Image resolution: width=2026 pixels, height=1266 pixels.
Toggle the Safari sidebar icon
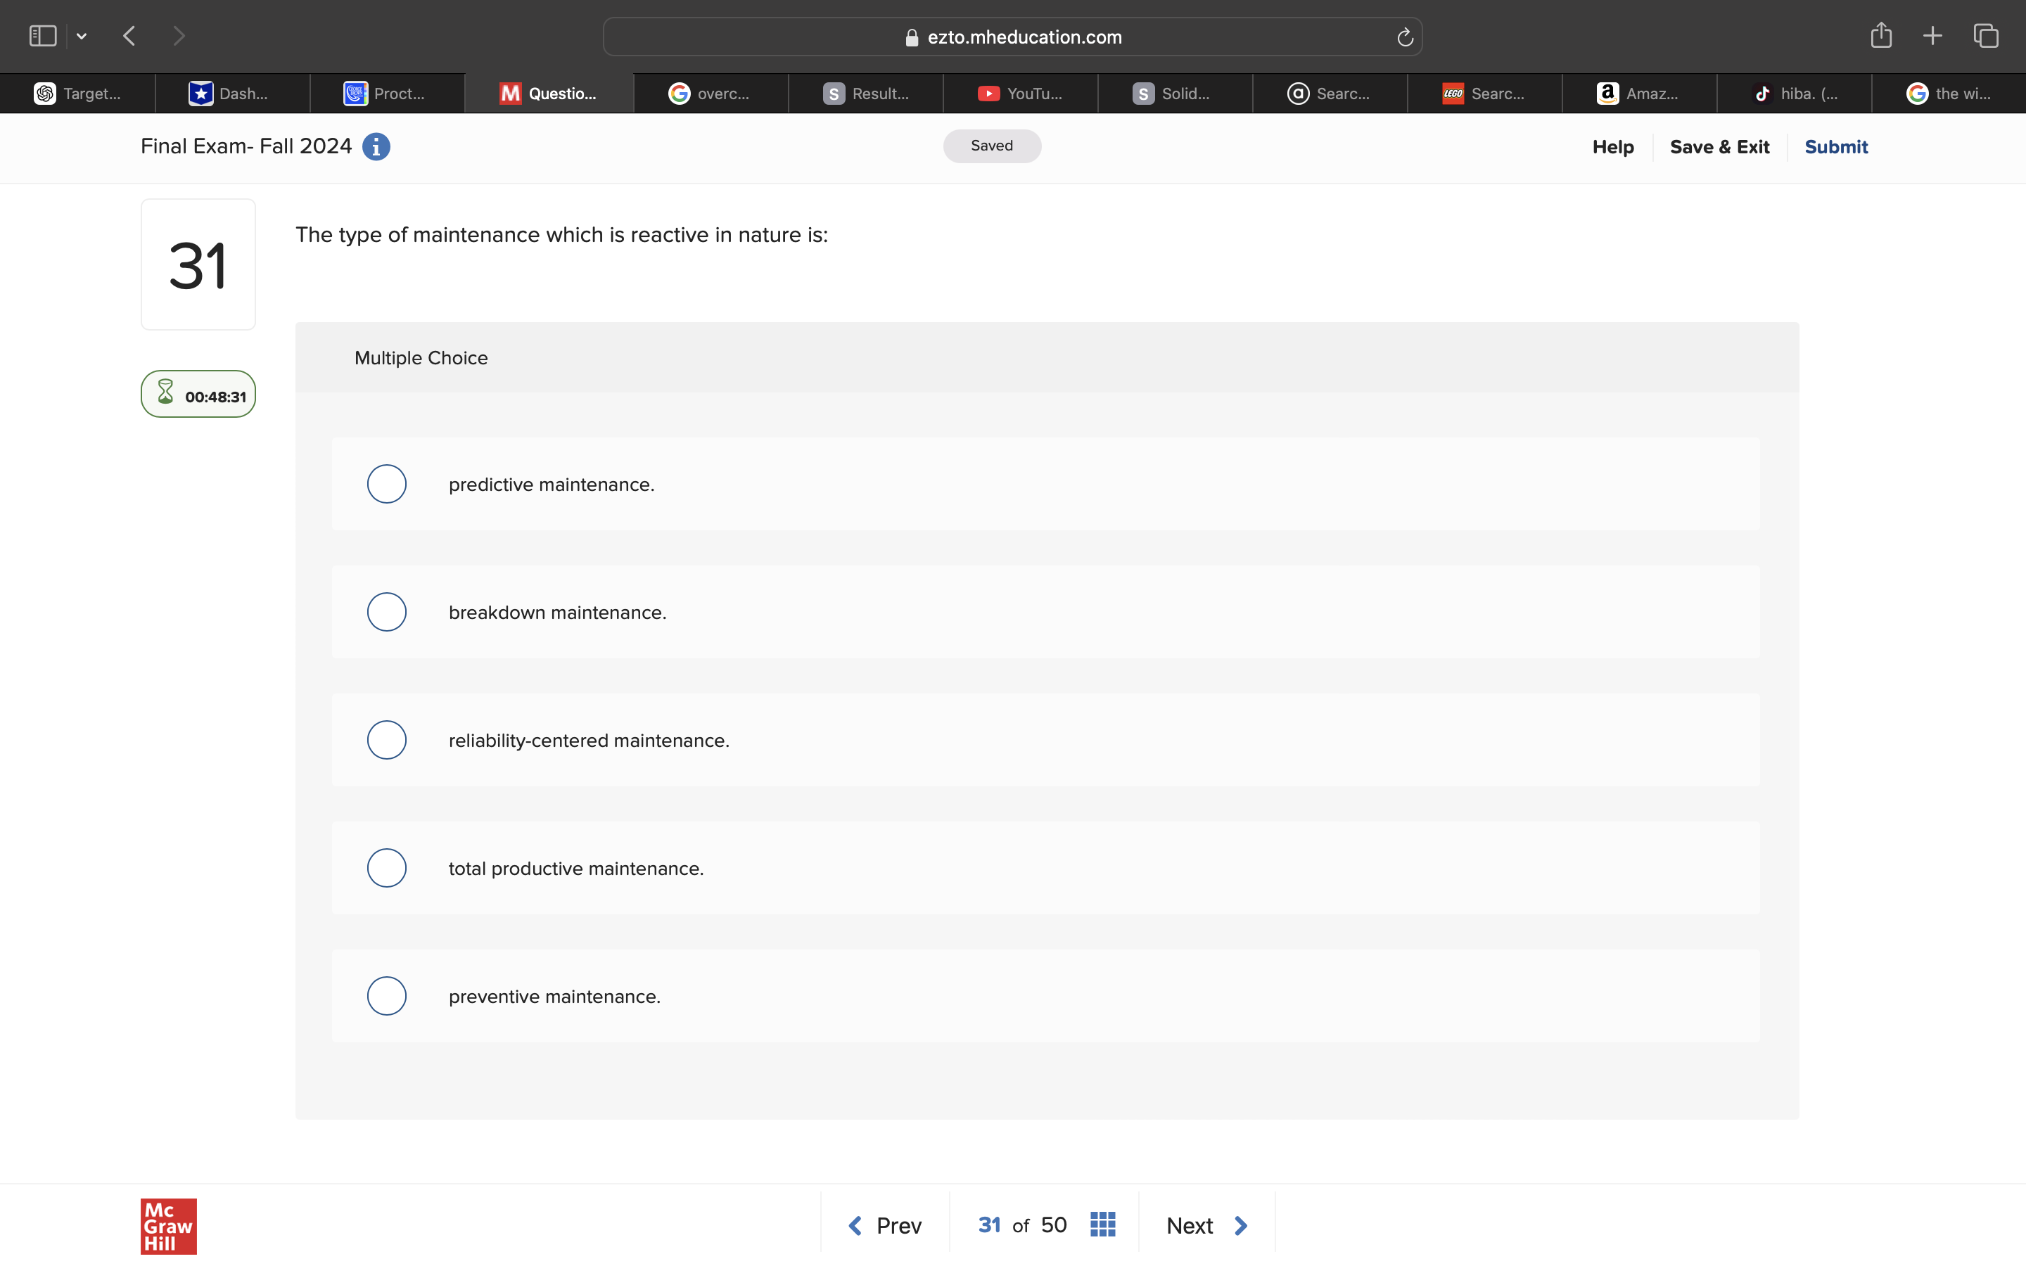click(43, 35)
